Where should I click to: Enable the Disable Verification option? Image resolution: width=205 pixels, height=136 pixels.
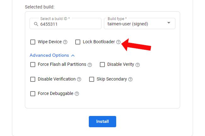[33, 79]
